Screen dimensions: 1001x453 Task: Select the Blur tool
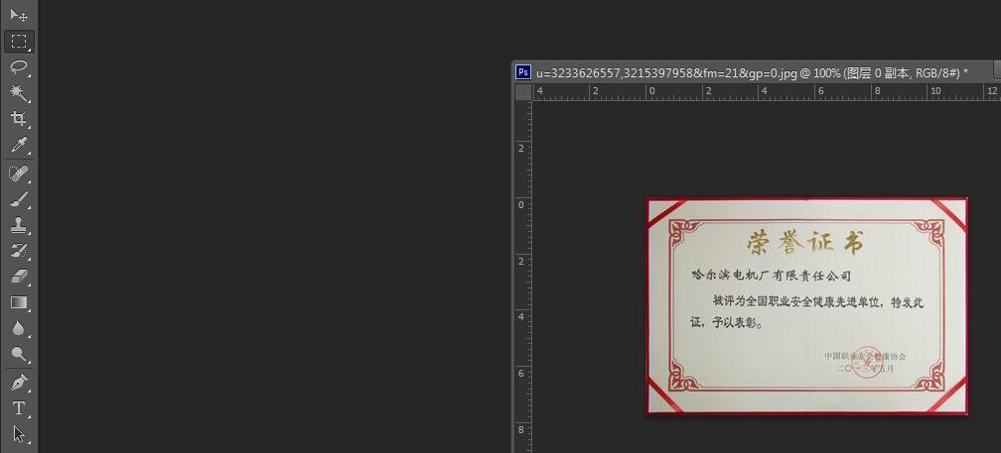19,328
